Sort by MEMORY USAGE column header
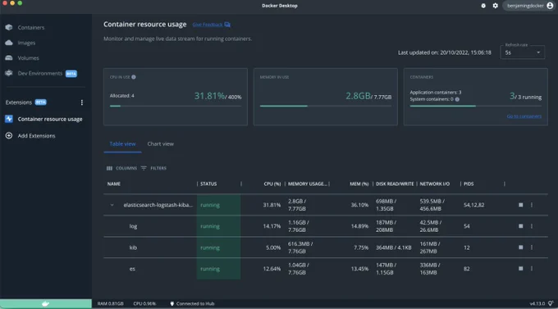The height and width of the screenshot is (309, 558). 307,184
